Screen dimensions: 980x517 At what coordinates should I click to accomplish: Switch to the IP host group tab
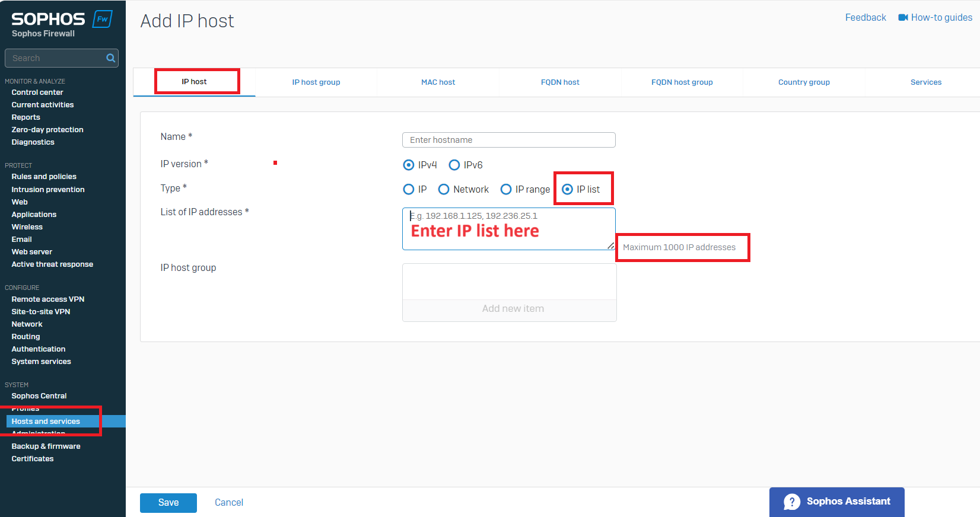coord(316,82)
